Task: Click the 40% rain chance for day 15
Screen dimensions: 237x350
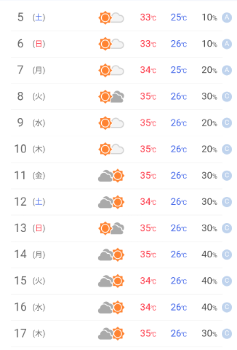Action: [209, 281]
